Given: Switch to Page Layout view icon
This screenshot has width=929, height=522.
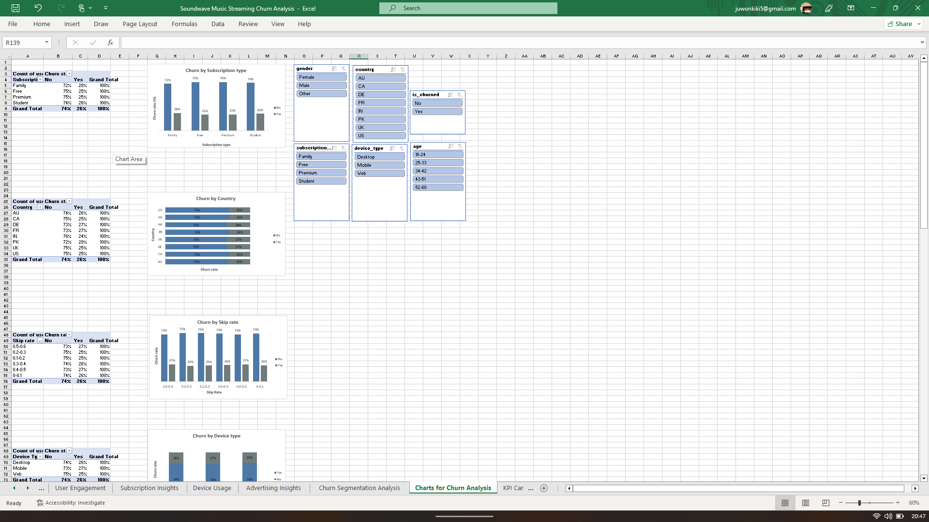Looking at the screenshot, I should click(x=805, y=503).
